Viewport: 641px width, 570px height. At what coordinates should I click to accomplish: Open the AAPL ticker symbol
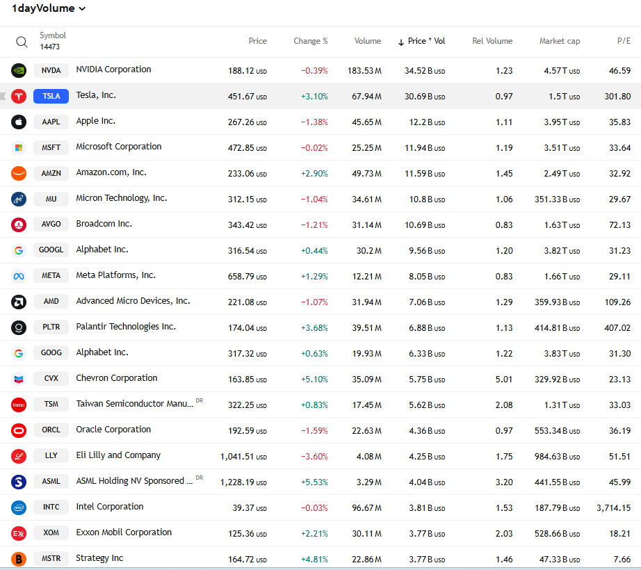coord(51,122)
